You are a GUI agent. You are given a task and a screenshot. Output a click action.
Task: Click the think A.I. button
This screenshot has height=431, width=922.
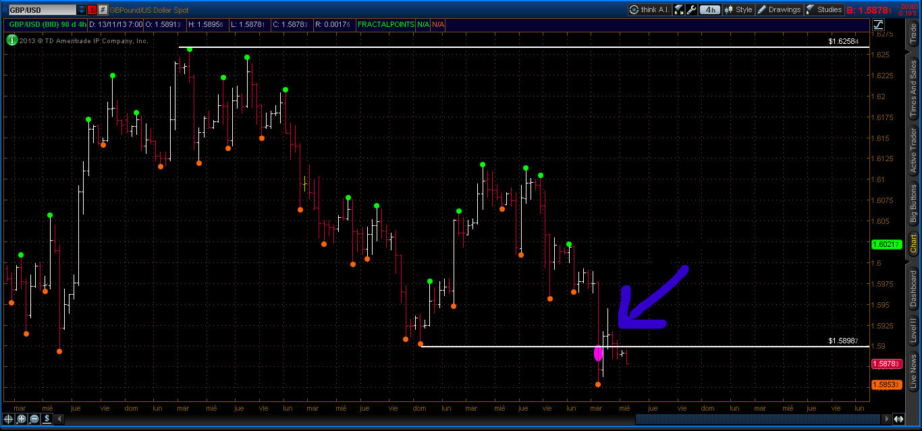[x=649, y=9]
